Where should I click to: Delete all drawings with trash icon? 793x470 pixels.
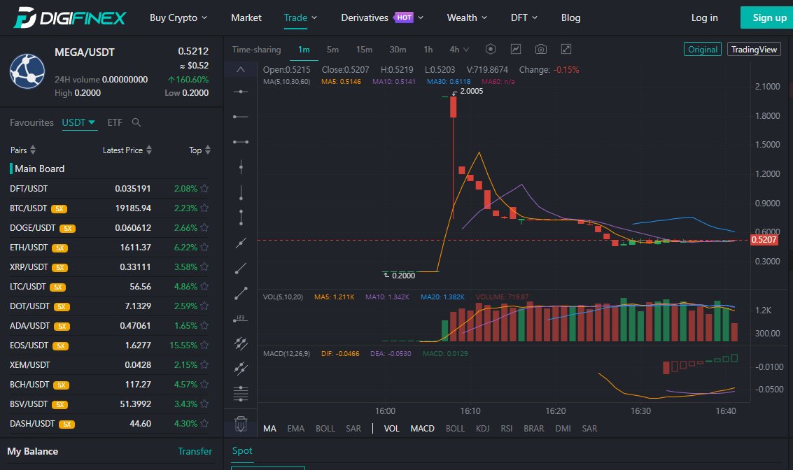point(241,424)
